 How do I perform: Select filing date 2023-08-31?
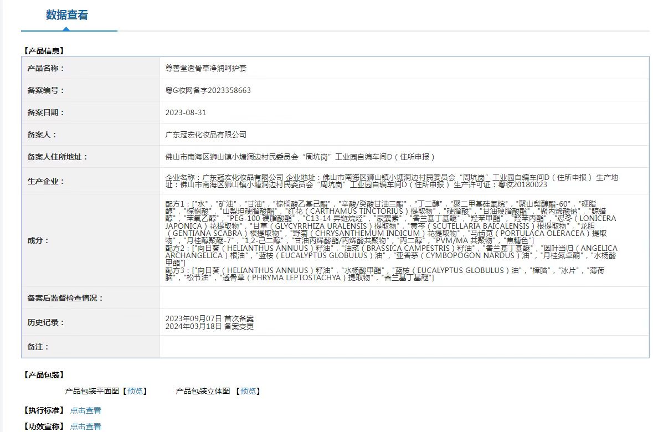point(186,112)
